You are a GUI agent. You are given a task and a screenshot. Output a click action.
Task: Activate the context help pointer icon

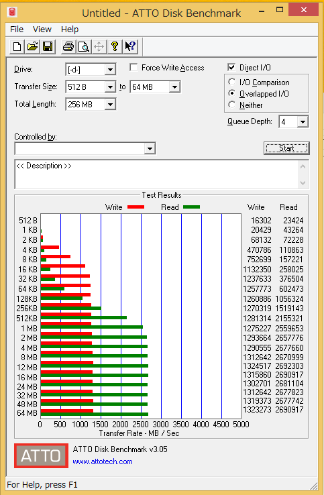[x=130, y=47]
